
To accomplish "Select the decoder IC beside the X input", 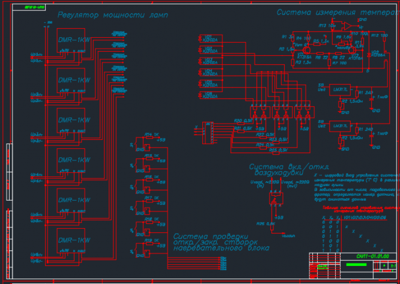I will click(x=208, y=133).
